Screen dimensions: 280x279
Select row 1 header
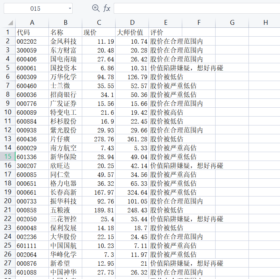8,32
